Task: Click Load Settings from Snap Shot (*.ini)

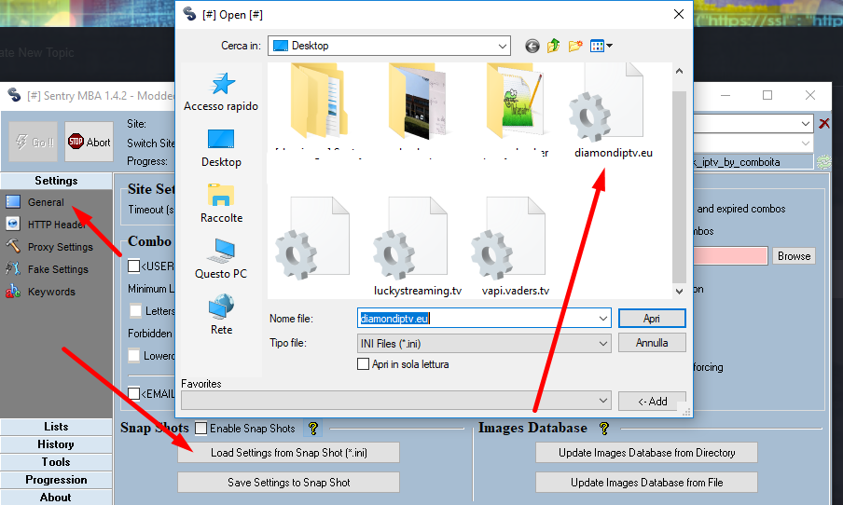Action: pyautogui.click(x=289, y=453)
